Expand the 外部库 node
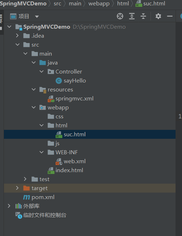Image resolution: width=182 pixels, height=236 pixels. [x=9, y=206]
